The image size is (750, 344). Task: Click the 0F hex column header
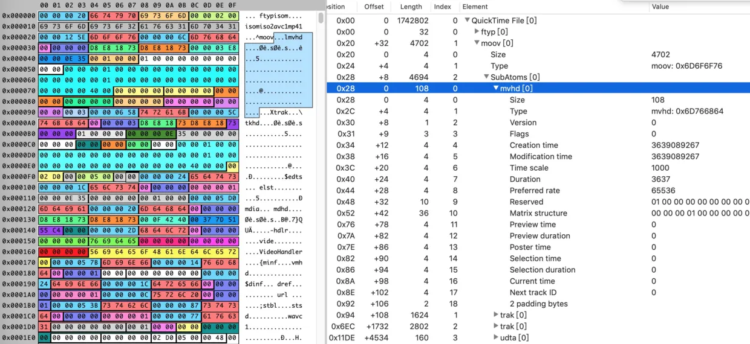coord(232,5)
